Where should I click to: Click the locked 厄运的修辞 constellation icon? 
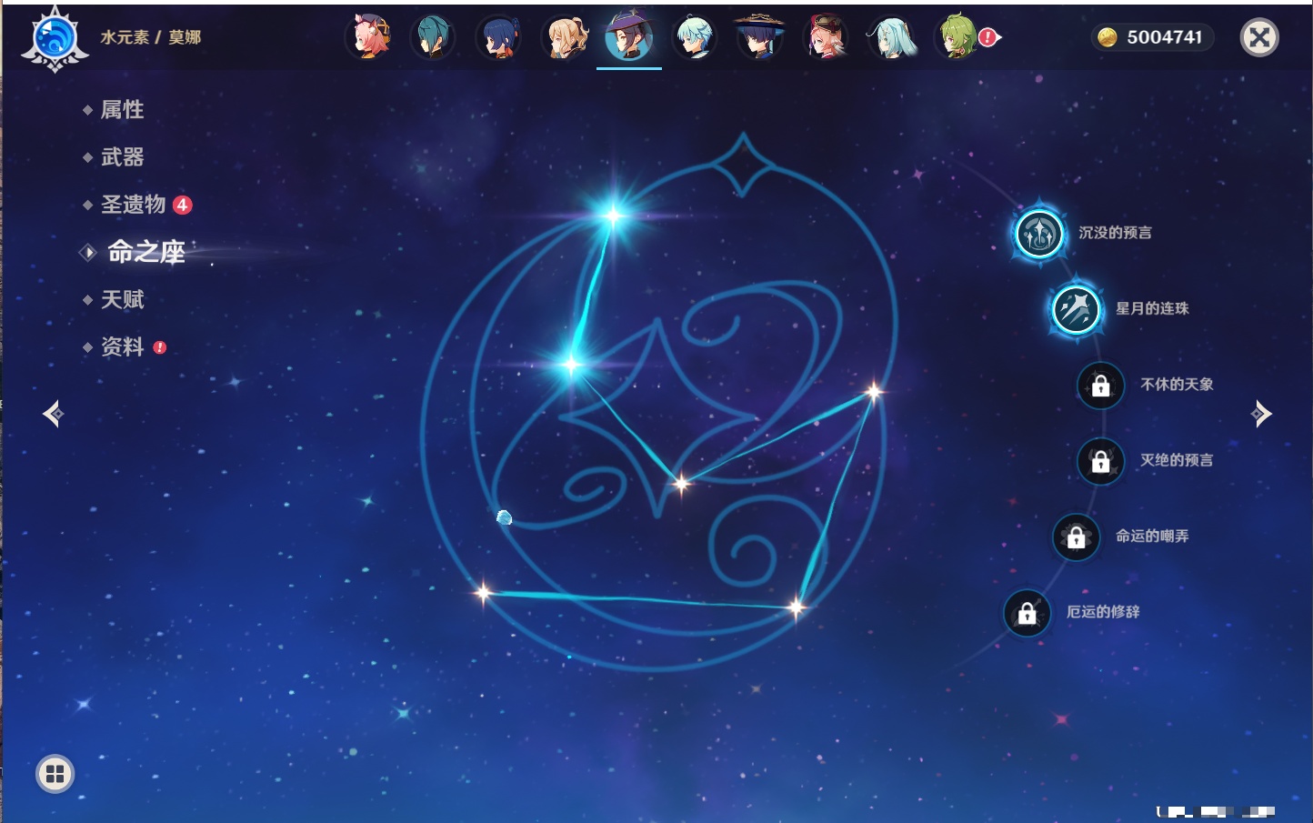(x=1027, y=613)
